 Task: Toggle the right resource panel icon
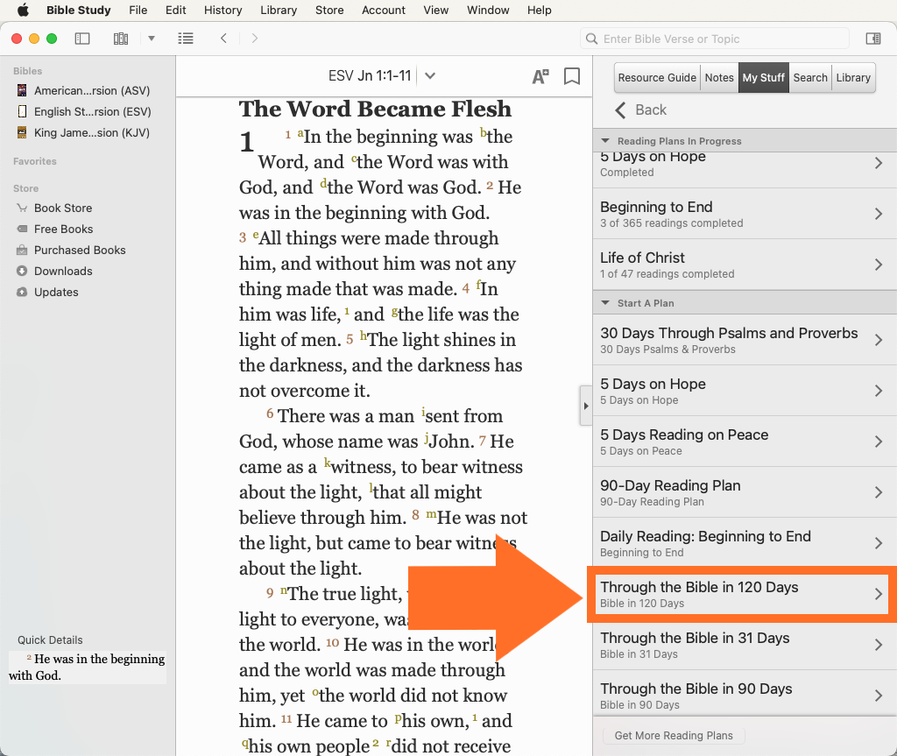click(872, 39)
